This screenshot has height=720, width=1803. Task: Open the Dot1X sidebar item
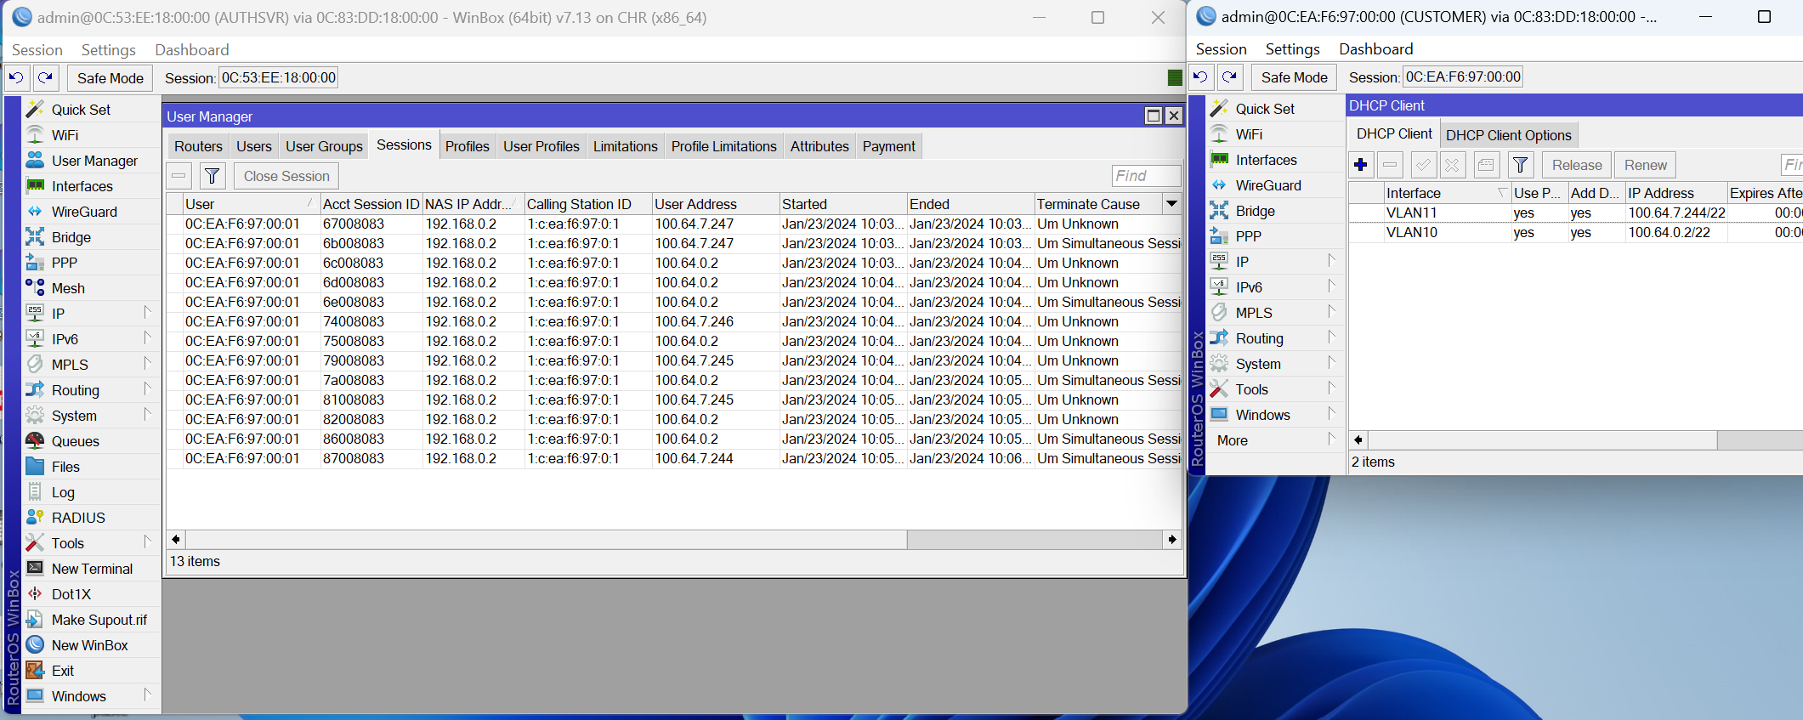point(92,594)
